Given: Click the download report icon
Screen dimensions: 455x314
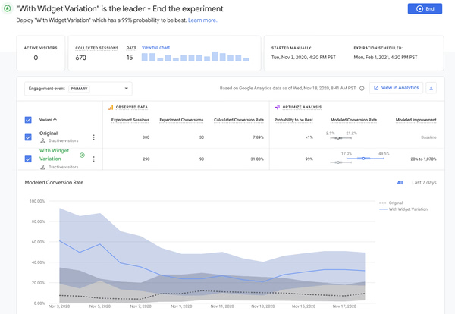Looking at the screenshot, I should tap(431, 88).
